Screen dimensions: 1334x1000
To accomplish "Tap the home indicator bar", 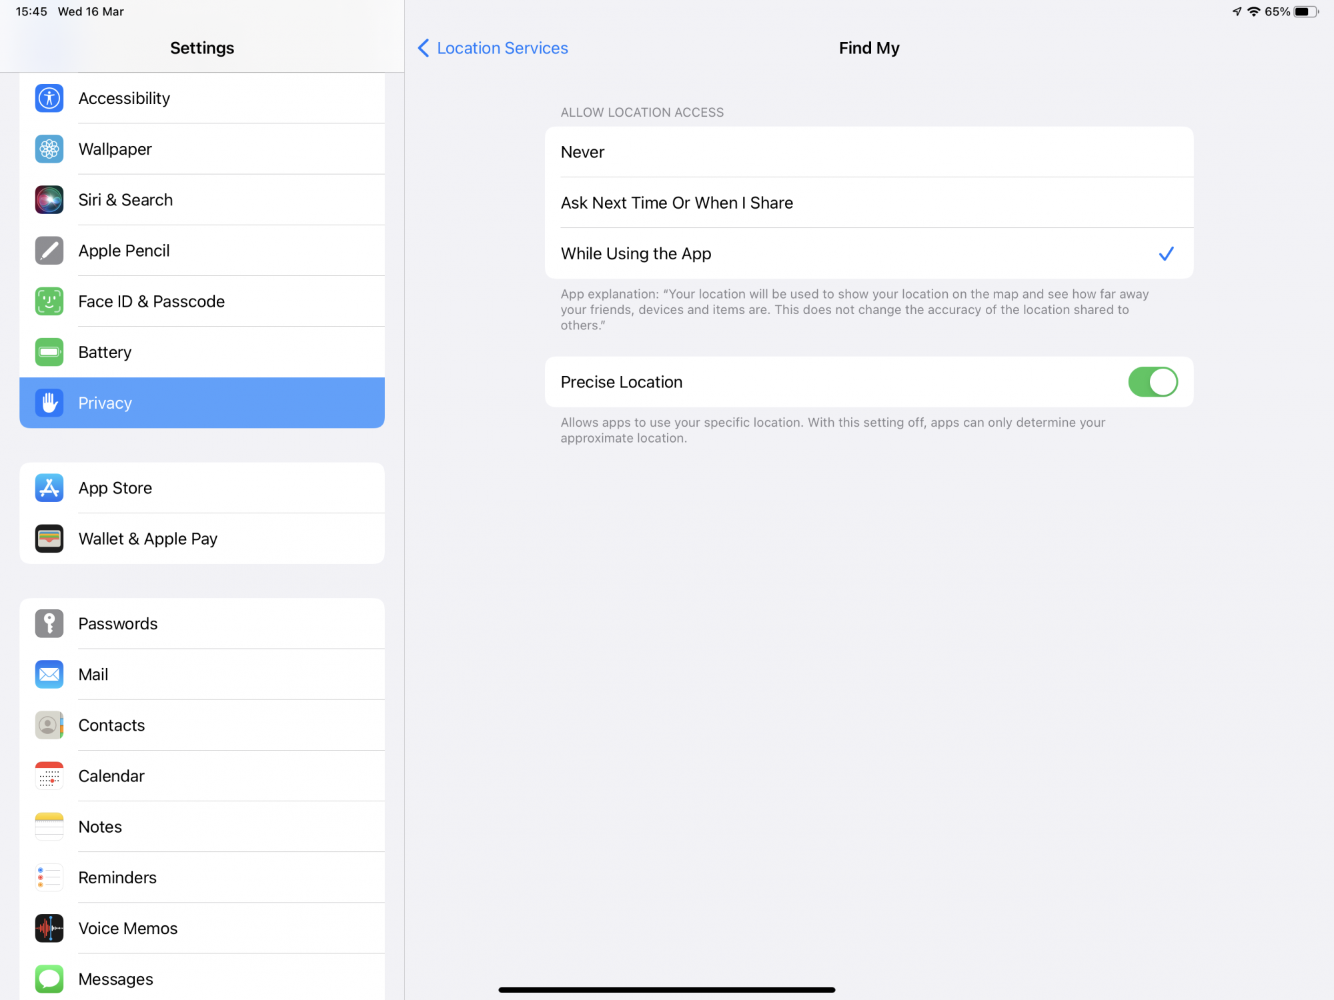I will click(x=667, y=990).
